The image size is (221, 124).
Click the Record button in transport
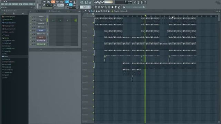[55, 5]
